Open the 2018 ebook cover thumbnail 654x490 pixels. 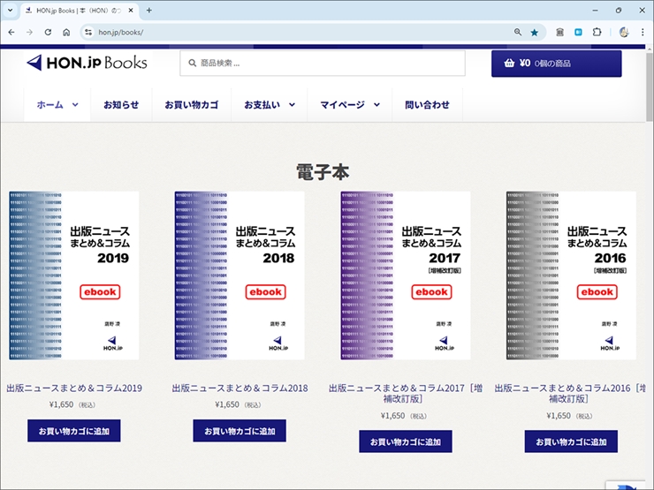[240, 275]
